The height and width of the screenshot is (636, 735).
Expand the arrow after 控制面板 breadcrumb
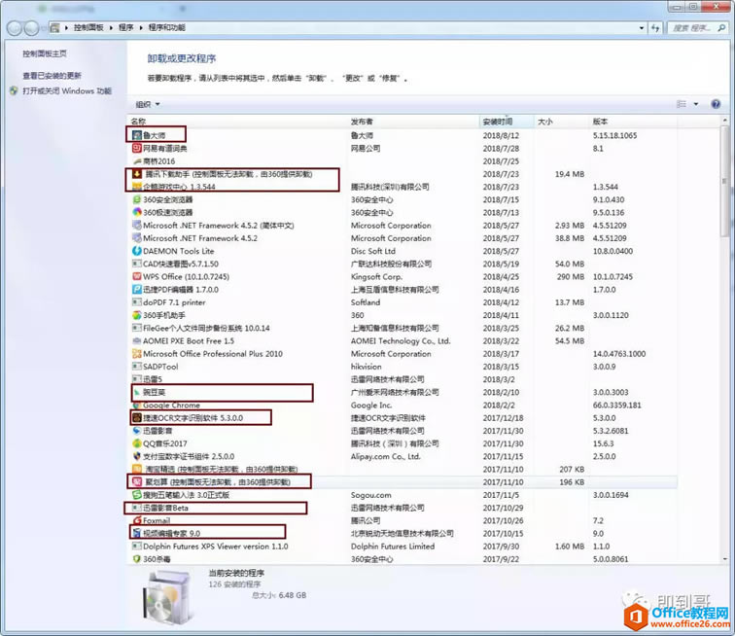[x=112, y=28]
